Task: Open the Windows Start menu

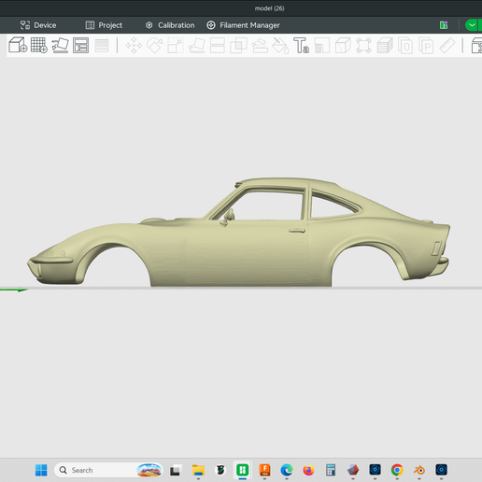Action: pos(41,470)
